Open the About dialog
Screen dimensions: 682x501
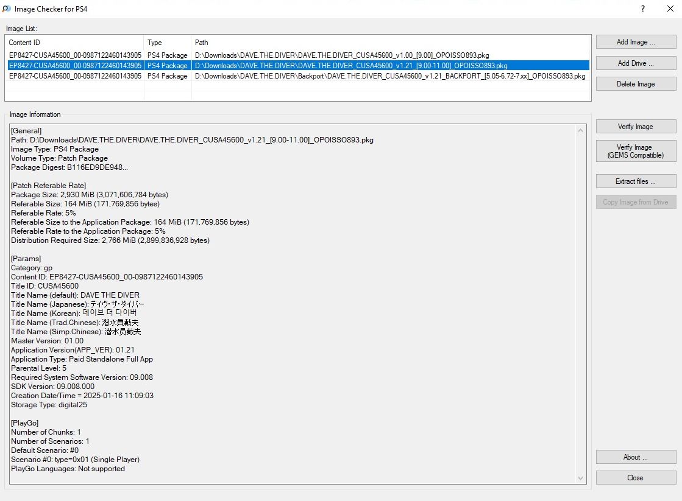point(636,457)
